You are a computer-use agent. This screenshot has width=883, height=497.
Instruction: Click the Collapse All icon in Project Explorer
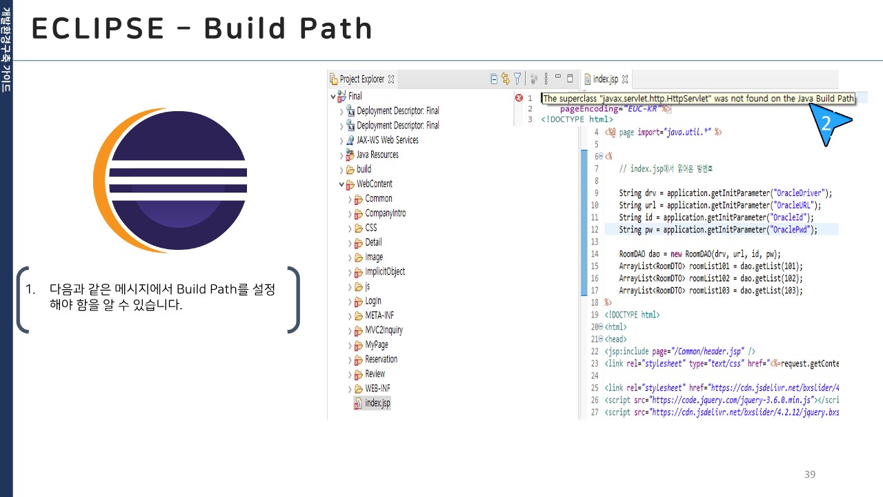pyautogui.click(x=494, y=79)
